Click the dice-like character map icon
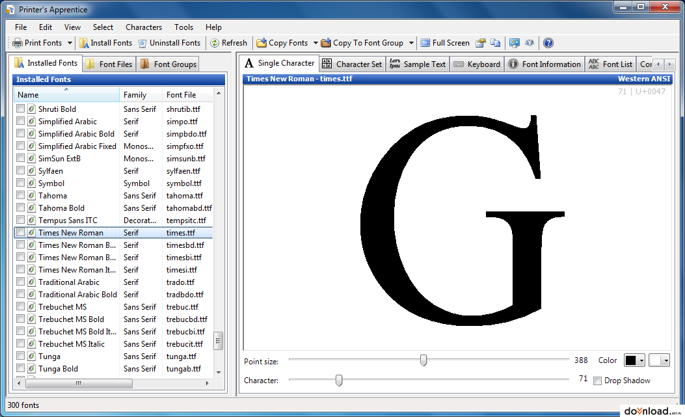The height and width of the screenshot is (417, 685). coord(530,43)
